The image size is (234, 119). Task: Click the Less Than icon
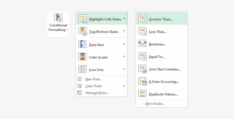tap(142, 31)
